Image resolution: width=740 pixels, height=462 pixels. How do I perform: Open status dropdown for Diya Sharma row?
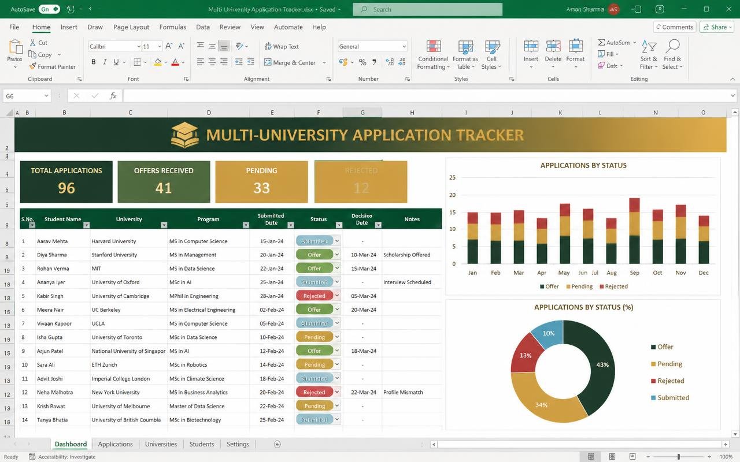tap(337, 255)
